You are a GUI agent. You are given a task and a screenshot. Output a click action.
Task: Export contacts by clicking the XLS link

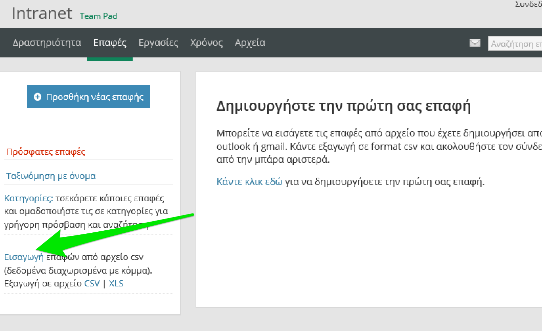(x=116, y=283)
